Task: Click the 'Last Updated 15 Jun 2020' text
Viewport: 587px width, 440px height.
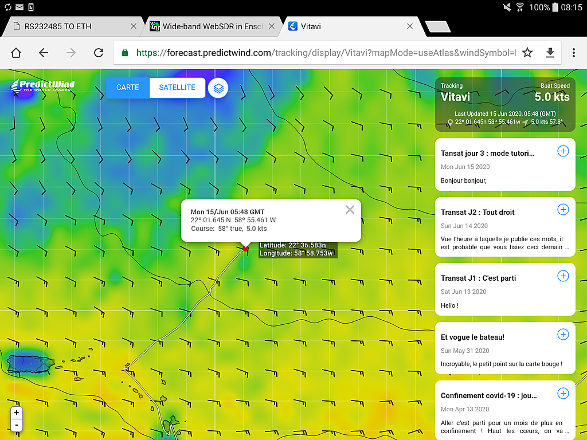Action: pyautogui.click(x=505, y=114)
